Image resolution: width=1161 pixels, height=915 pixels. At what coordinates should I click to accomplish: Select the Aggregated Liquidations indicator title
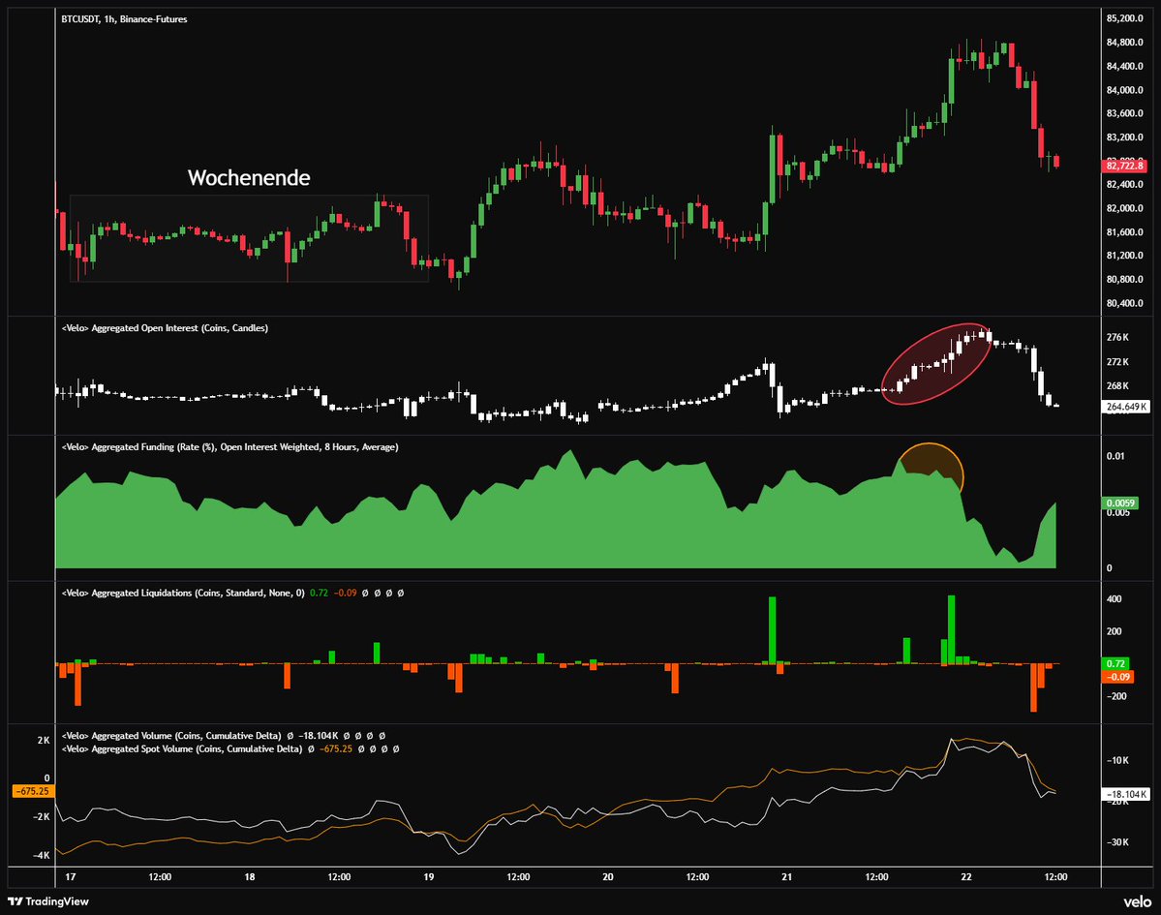pos(183,593)
